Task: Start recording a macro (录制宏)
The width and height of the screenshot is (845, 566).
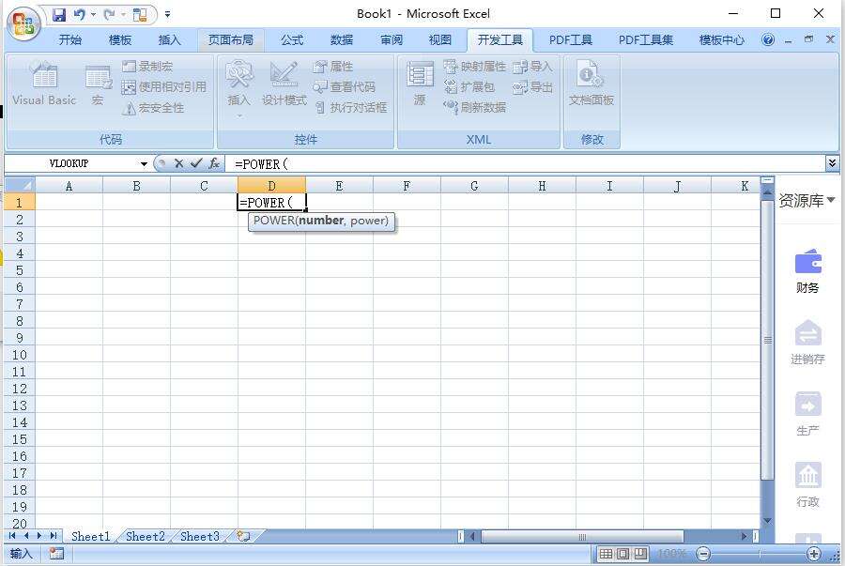Action: (147, 67)
